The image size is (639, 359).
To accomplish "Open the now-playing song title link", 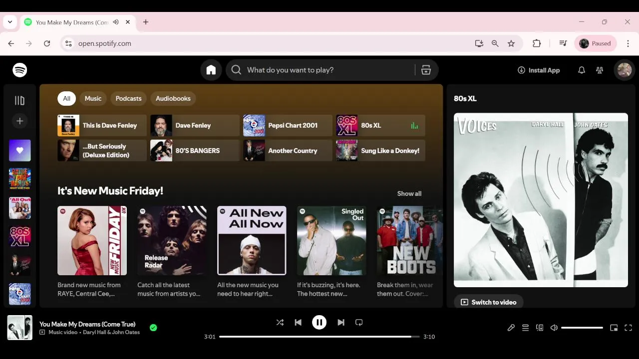I will coord(87,324).
